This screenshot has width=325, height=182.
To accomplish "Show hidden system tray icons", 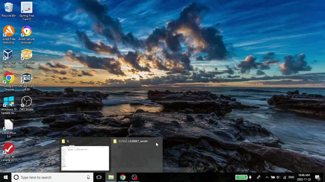I will [x=267, y=177].
